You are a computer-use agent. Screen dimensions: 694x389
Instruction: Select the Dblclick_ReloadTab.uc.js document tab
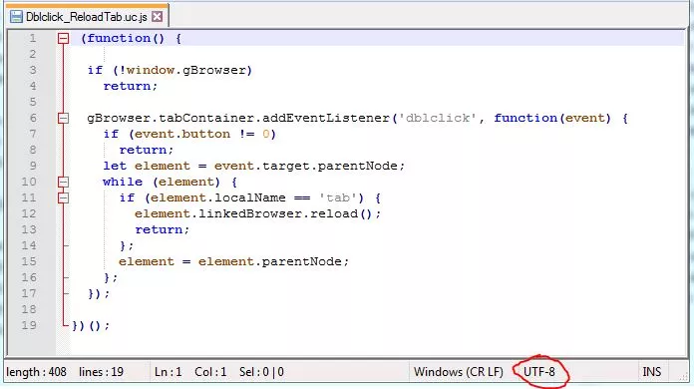coord(87,16)
